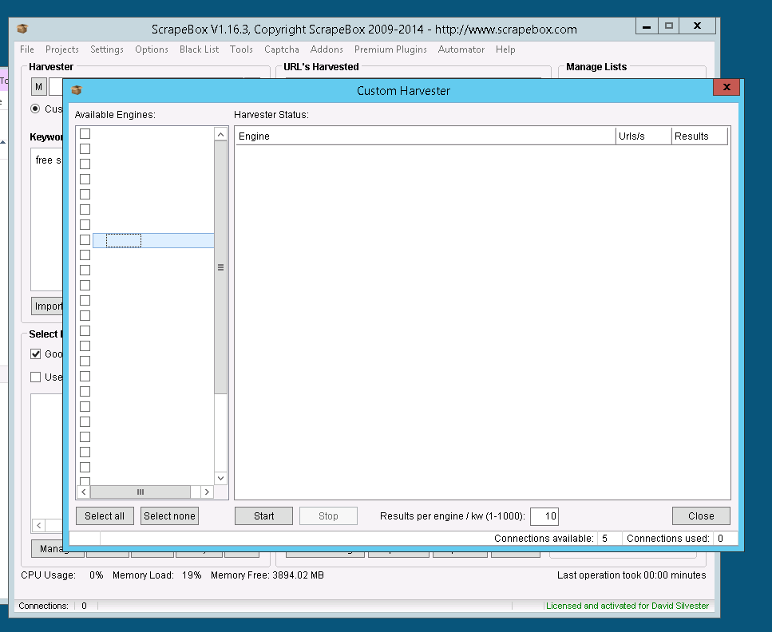This screenshot has width=772, height=632.
Task: Click the Close button in Custom Harvester
Action: (x=701, y=515)
